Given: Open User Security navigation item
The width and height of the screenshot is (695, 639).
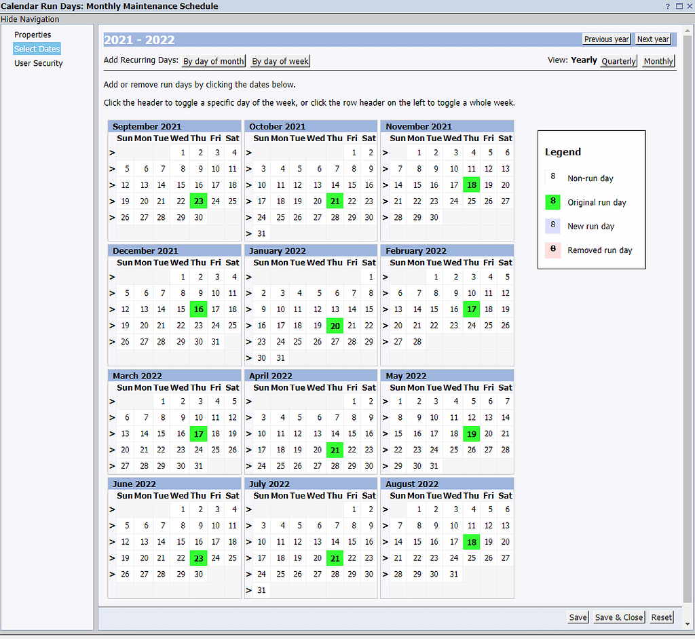Looking at the screenshot, I should coord(39,63).
